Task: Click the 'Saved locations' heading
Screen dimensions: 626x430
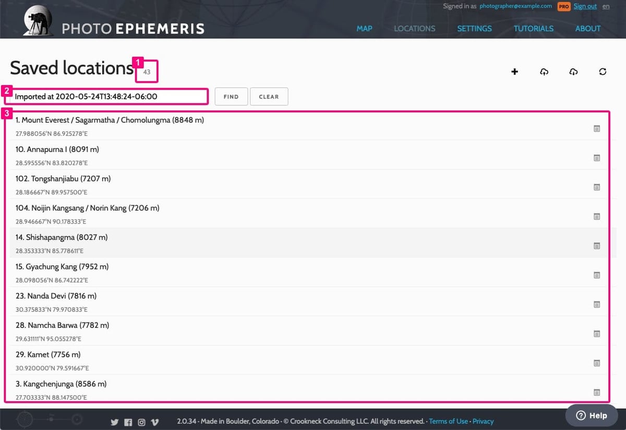Action: (x=71, y=68)
